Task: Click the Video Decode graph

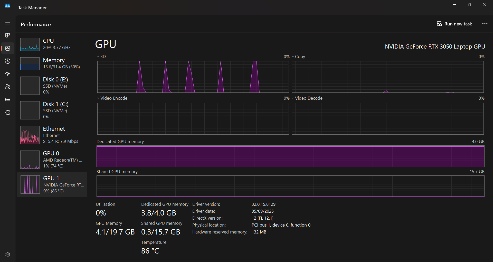Action: (x=388, y=119)
